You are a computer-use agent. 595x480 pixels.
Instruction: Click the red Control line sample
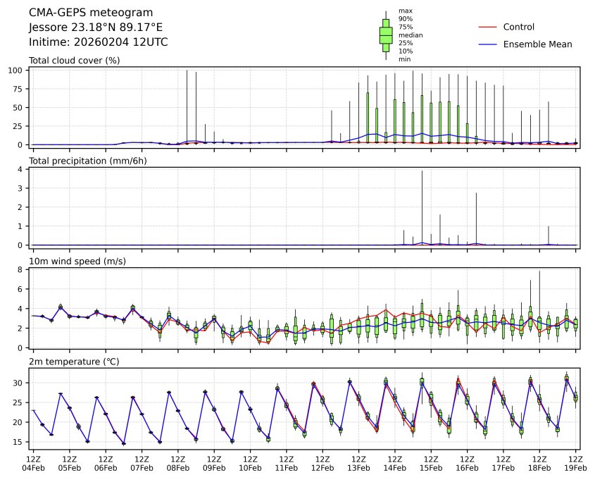488,27
